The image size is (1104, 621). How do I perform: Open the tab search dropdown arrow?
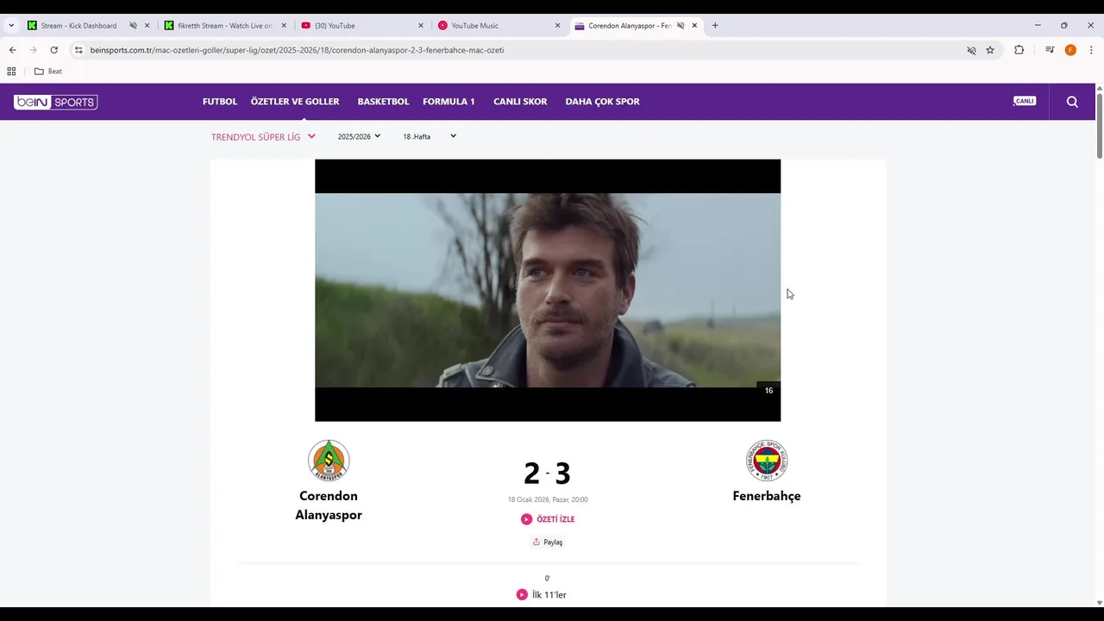(x=11, y=26)
